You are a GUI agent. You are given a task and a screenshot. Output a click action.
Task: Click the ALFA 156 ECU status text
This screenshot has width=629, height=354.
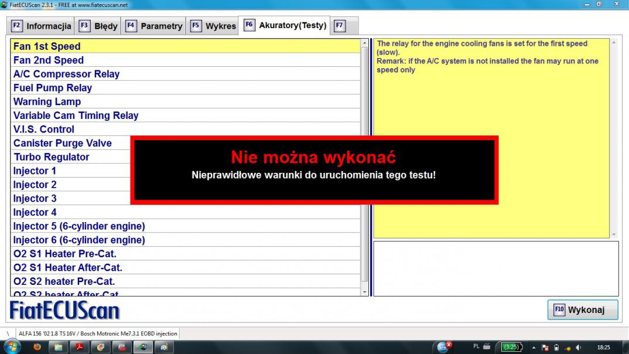(98, 333)
